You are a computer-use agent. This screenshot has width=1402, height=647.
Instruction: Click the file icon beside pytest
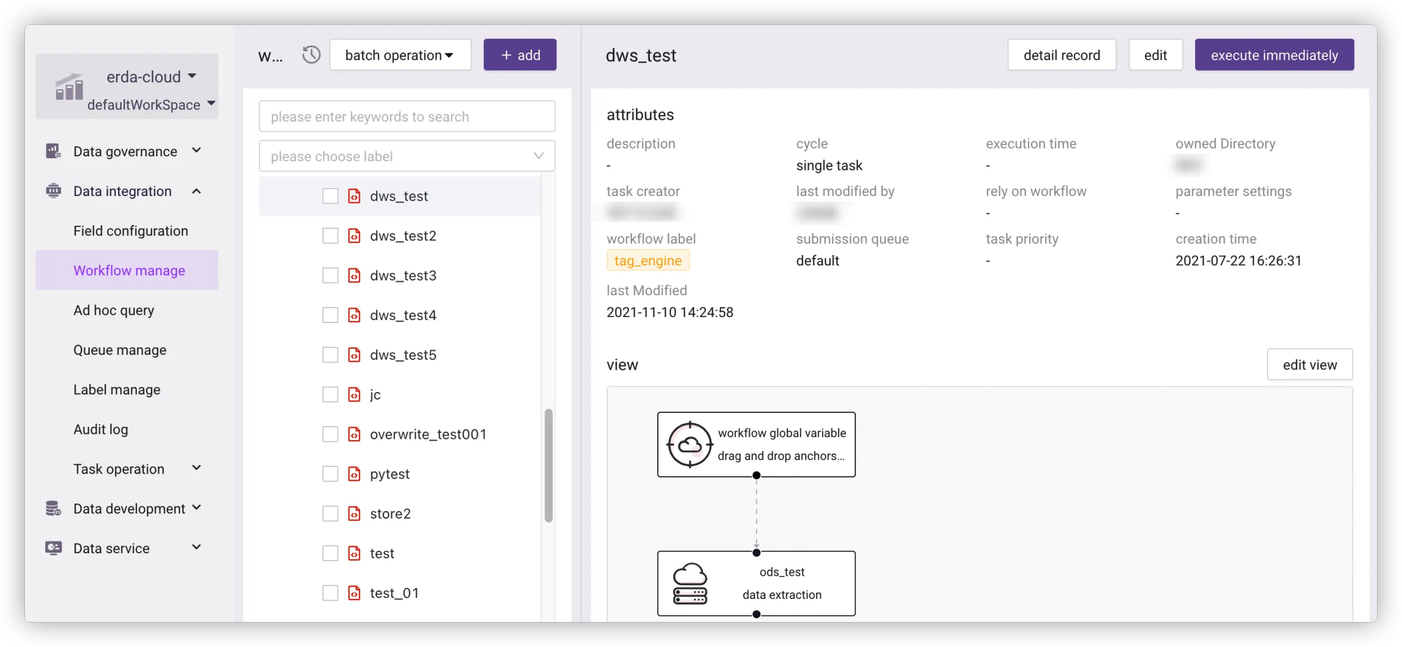(x=354, y=474)
